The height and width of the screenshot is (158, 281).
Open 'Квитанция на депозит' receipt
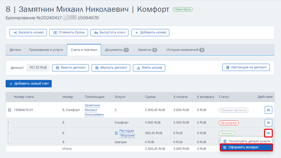pos(246,67)
